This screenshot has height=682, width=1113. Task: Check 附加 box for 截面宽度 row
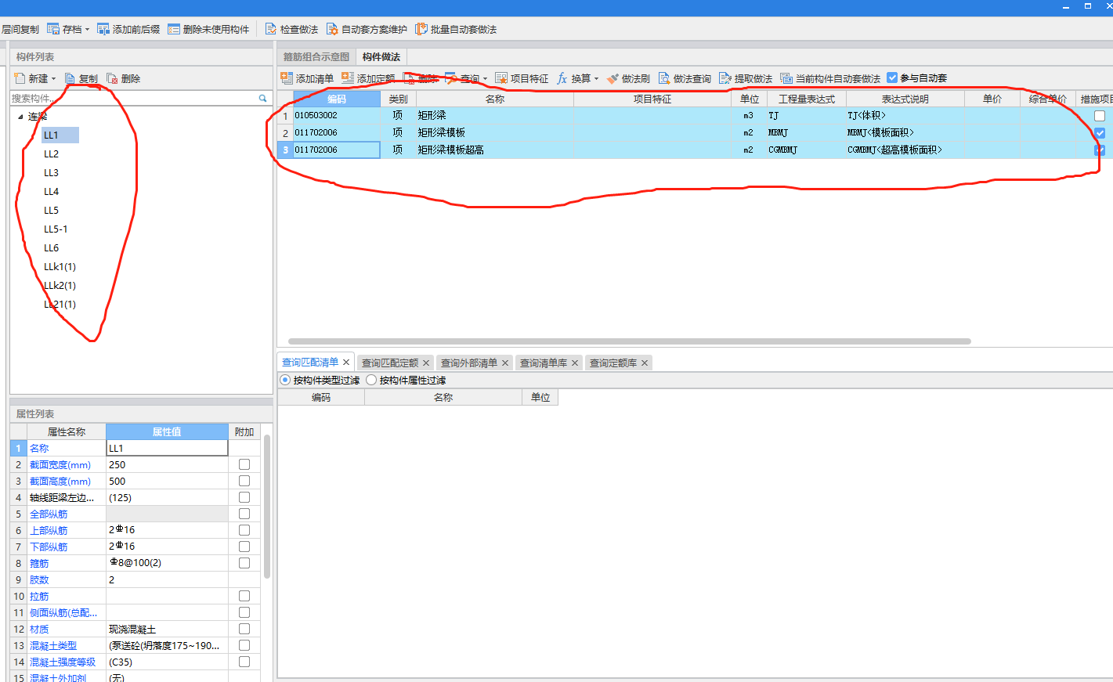[244, 464]
